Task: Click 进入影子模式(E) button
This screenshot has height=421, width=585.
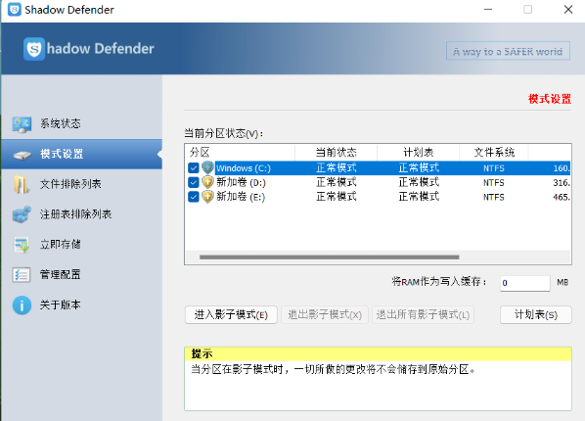Action: (x=231, y=315)
